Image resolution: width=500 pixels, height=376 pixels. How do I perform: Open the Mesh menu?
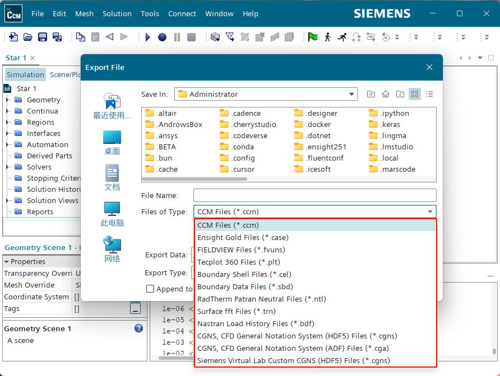[84, 13]
